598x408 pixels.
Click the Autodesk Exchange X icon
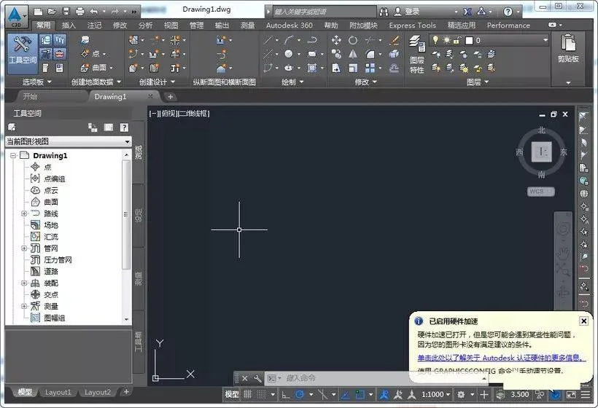[467, 12]
